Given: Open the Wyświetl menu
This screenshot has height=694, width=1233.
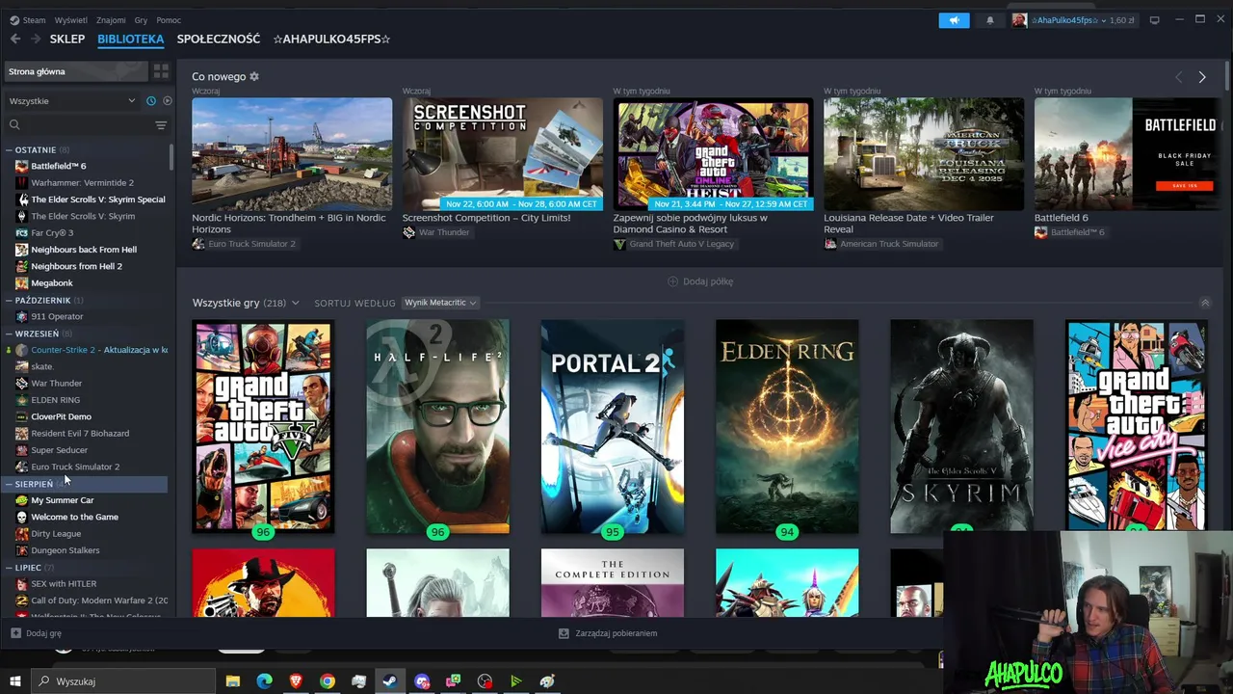Looking at the screenshot, I should 70,20.
